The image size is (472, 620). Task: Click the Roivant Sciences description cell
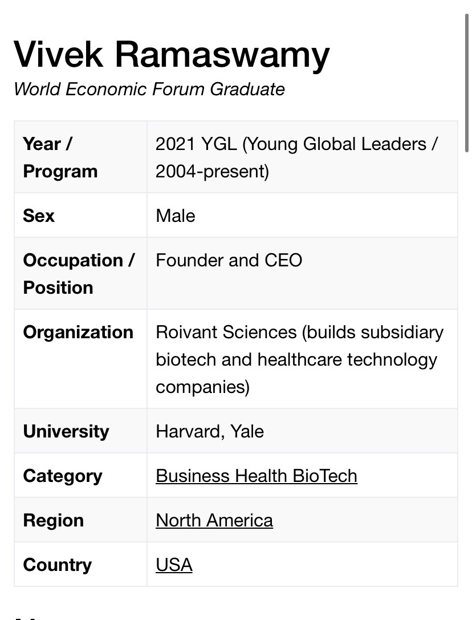[x=303, y=359]
